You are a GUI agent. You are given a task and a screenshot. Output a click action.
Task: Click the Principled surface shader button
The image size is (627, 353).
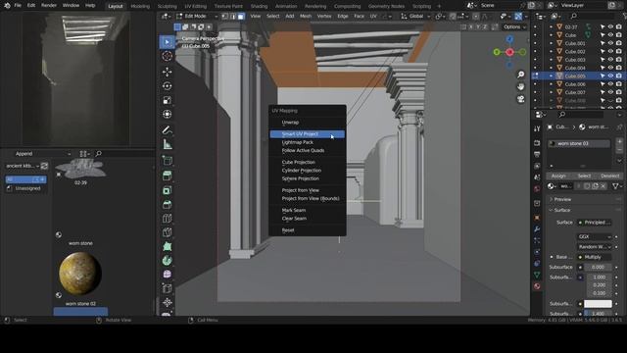595,223
